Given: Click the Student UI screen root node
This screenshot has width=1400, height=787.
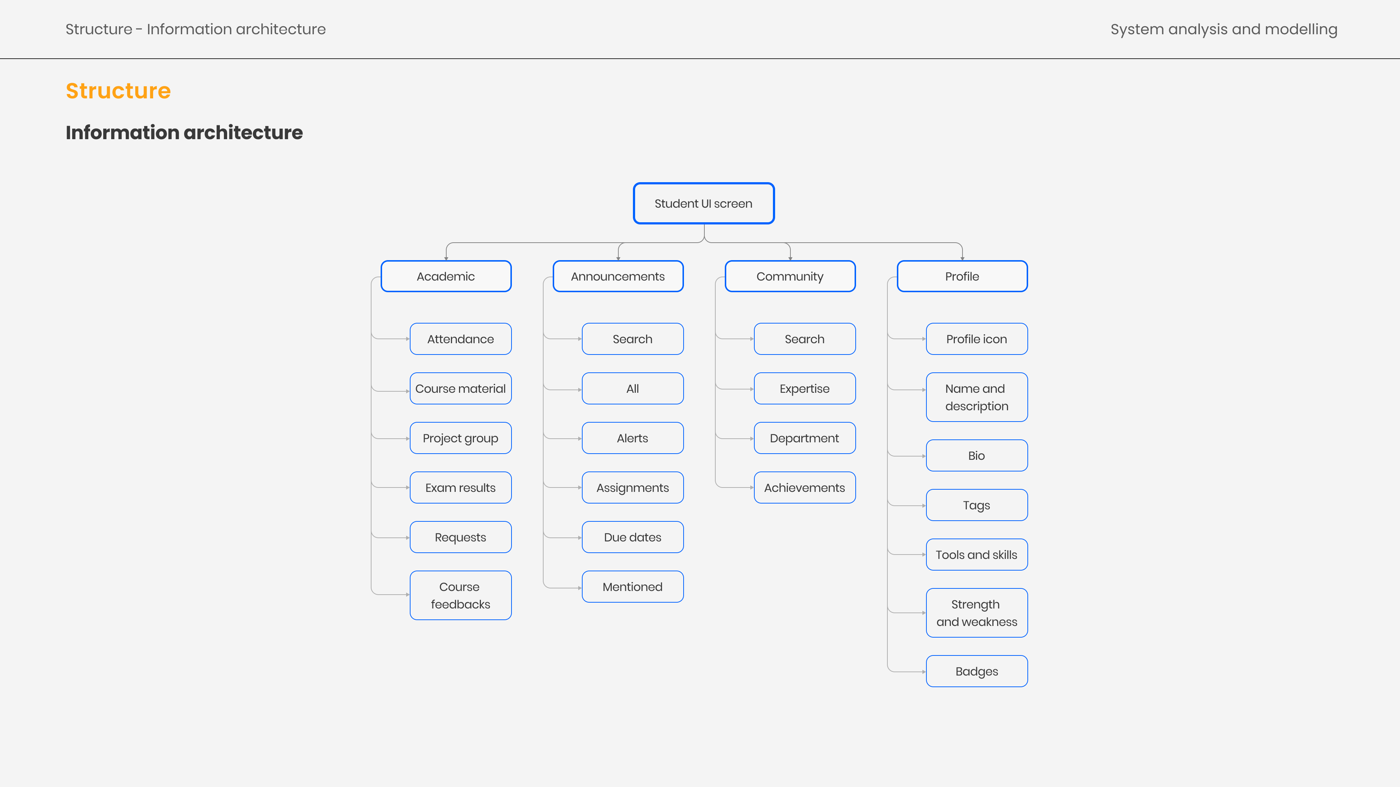Looking at the screenshot, I should pos(703,203).
